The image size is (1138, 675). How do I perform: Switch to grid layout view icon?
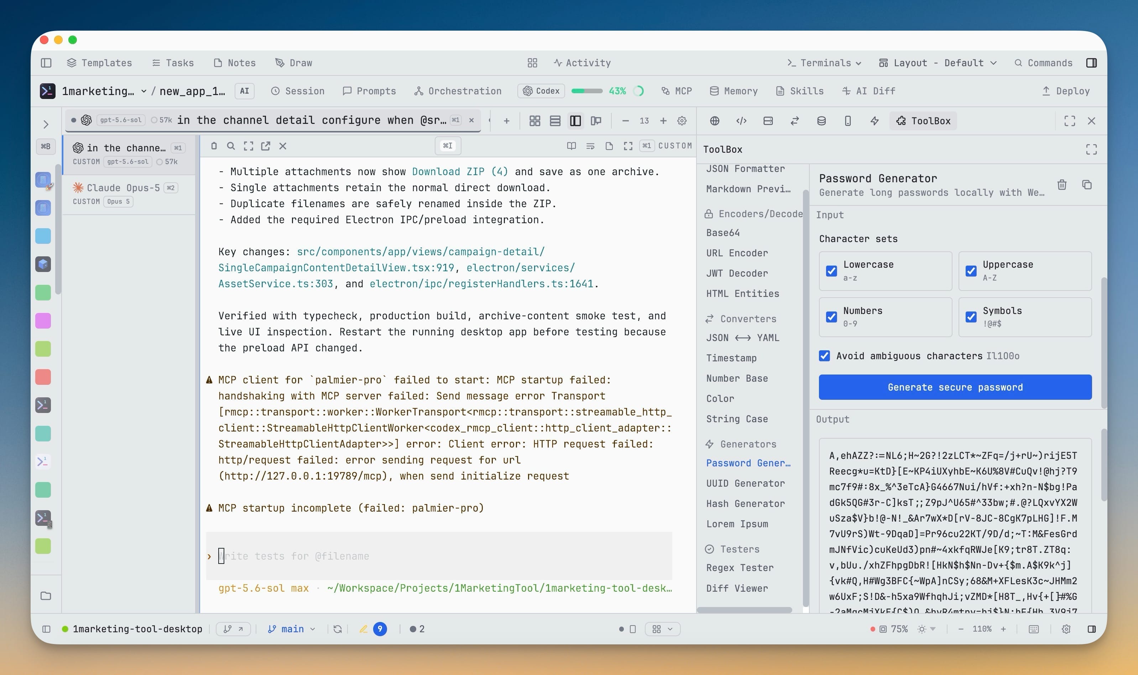[x=535, y=121]
